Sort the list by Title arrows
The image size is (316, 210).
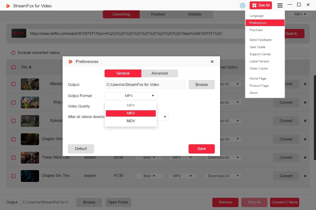click(x=30, y=67)
